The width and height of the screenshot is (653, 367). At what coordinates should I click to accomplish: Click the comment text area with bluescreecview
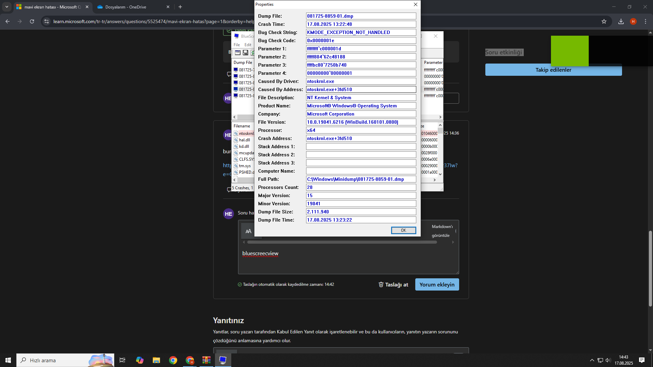[x=349, y=261]
